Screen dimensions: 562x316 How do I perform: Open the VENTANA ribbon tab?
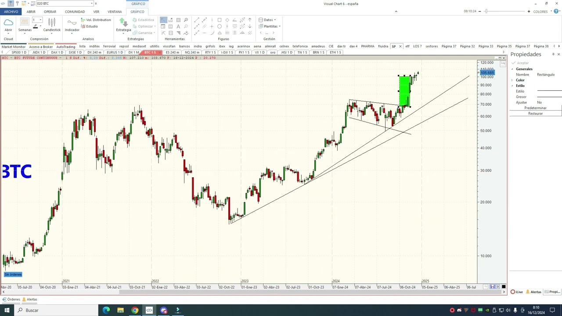pyautogui.click(x=115, y=12)
